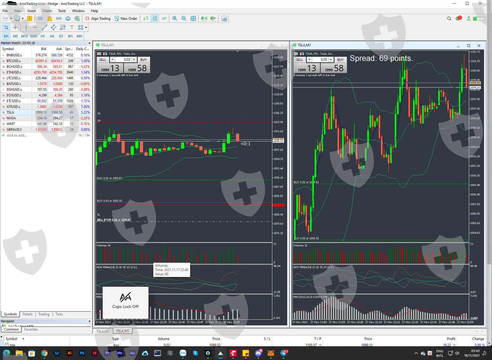Open the notifications icon with red badge
Image resolution: width=492 pixels, height=360 pixels.
pos(459,18)
